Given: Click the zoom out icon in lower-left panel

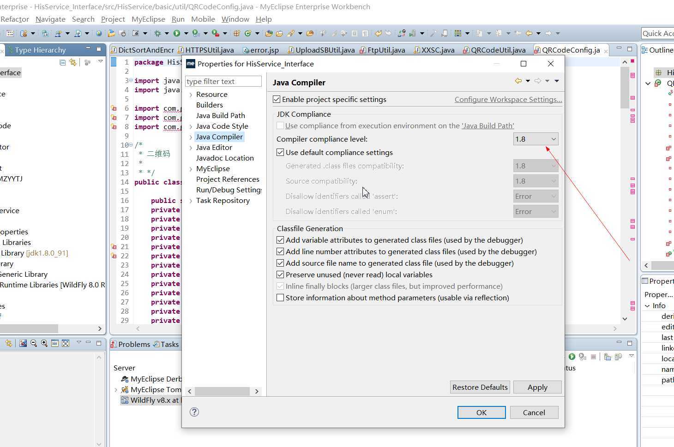Looking at the screenshot, I should coord(33,343).
